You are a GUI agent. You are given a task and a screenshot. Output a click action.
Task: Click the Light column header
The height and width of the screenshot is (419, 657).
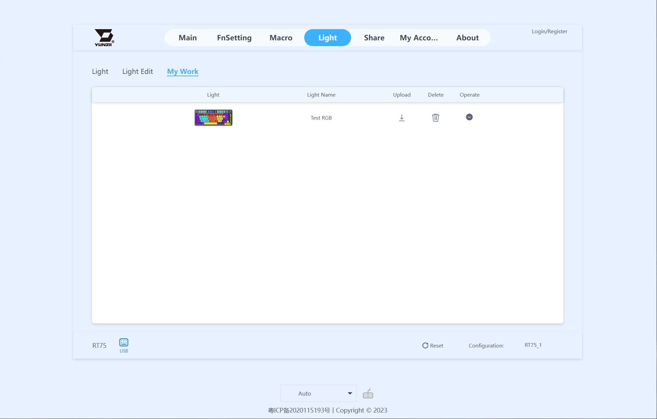(213, 95)
